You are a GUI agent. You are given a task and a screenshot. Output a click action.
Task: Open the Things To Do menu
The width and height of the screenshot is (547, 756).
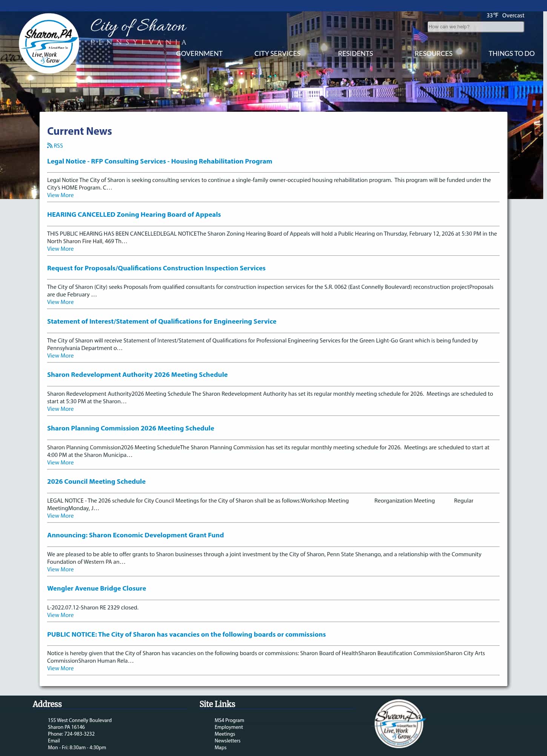pyautogui.click(x=512, y=54)
